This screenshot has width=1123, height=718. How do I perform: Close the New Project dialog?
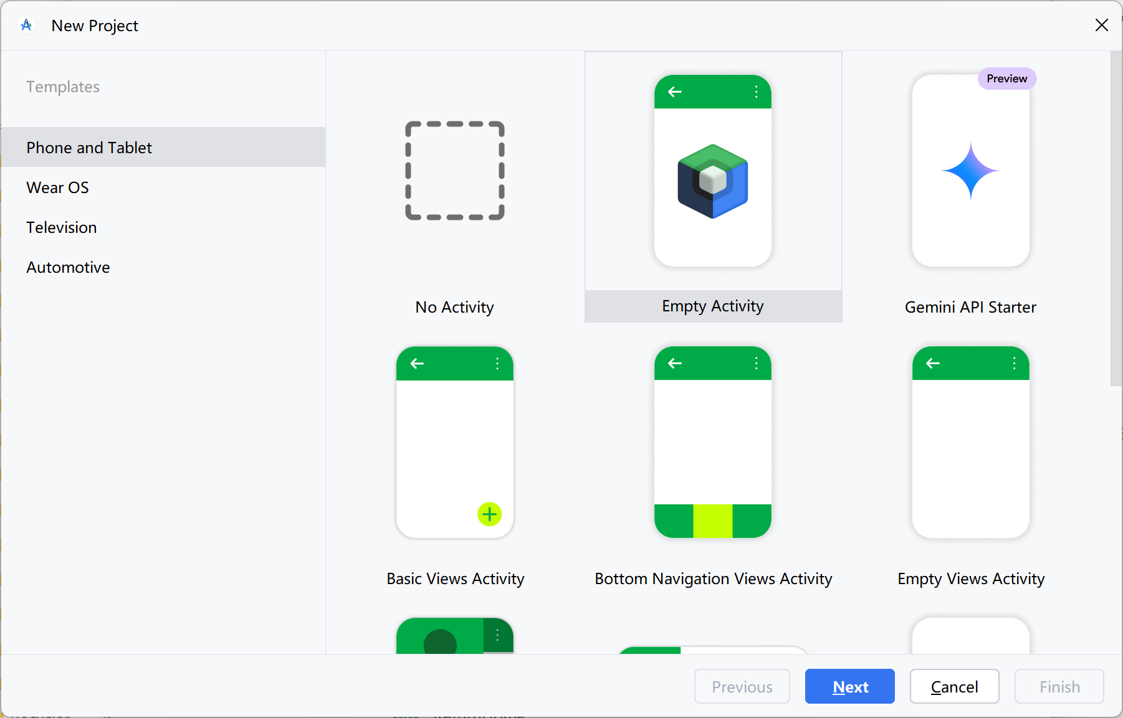click(1102, 25)
